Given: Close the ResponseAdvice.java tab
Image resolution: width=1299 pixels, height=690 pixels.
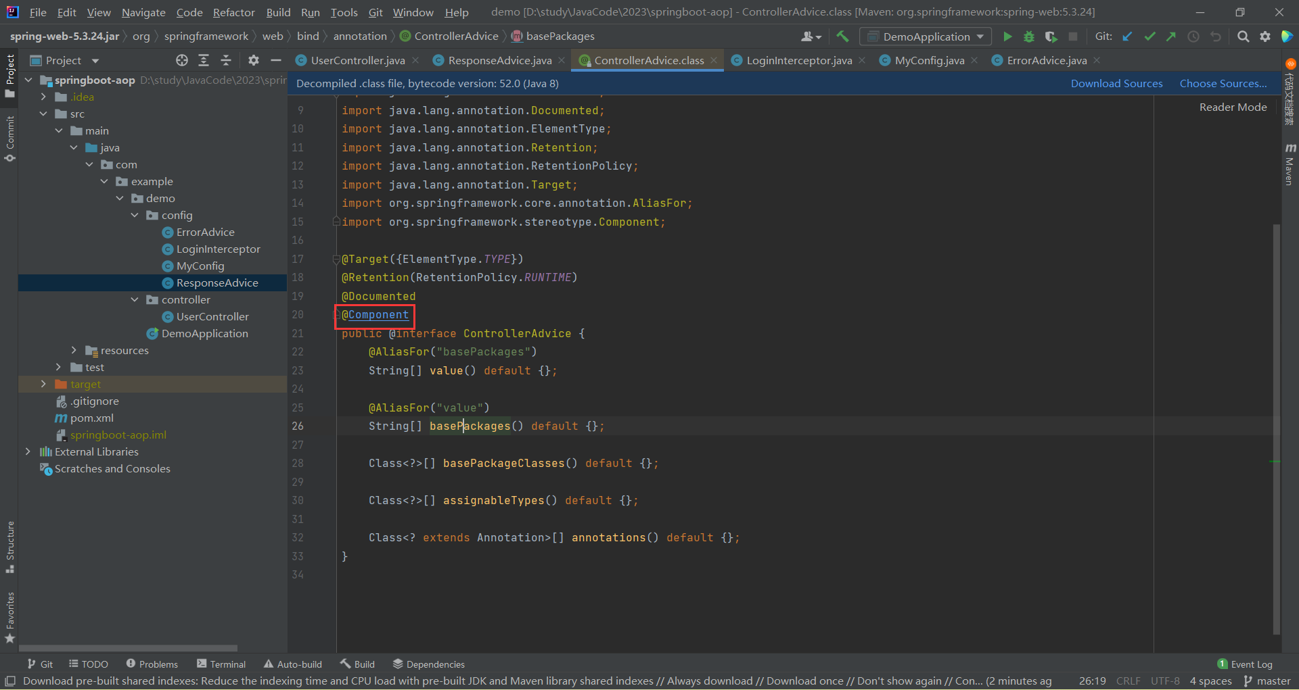Looking at the screenshot, I should [562, 60].
